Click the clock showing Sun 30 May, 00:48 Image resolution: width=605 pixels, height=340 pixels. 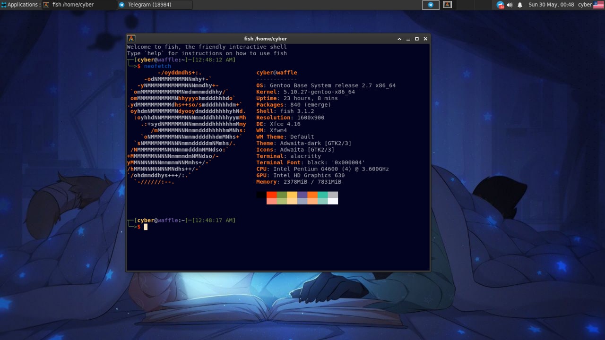point(551,5)
